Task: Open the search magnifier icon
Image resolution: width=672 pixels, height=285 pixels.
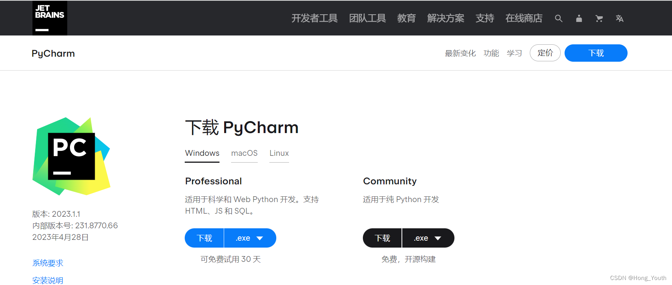Action: point(558,18)
